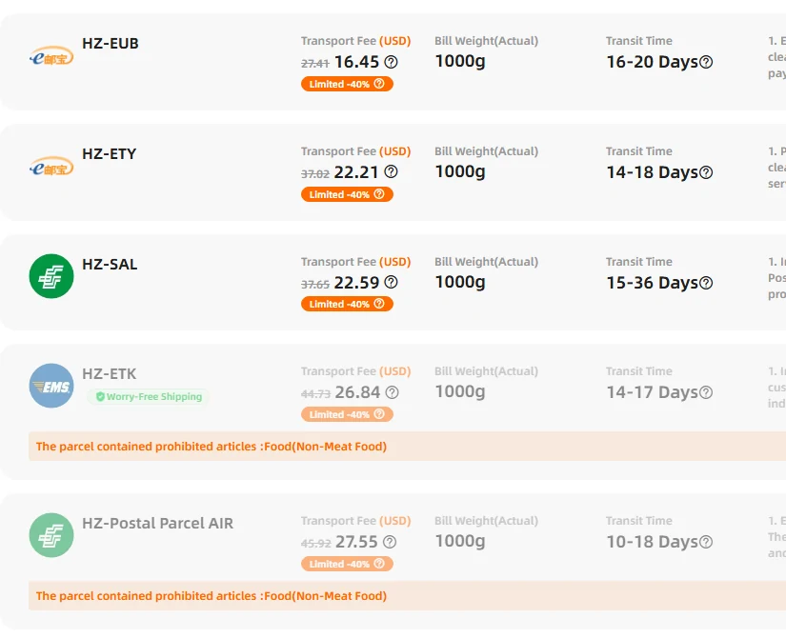Open transit time help for 10-18 Days

[706, 542]
